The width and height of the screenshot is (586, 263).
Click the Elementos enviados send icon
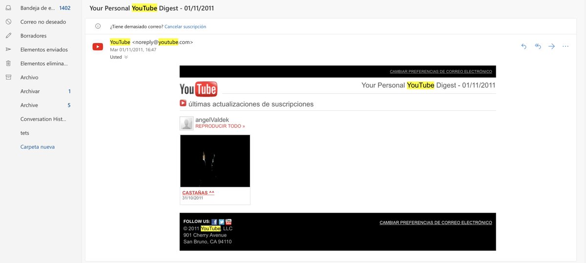(8, 49)
